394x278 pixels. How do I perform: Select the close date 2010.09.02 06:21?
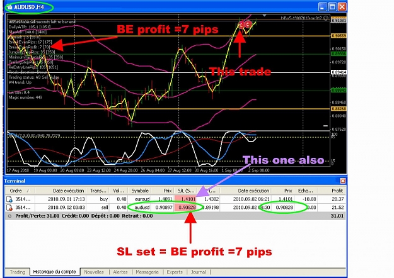click(x=252, y=199)
